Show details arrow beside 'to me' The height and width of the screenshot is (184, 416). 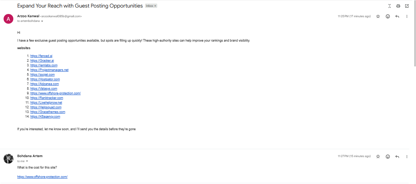[x=27, y=161]
